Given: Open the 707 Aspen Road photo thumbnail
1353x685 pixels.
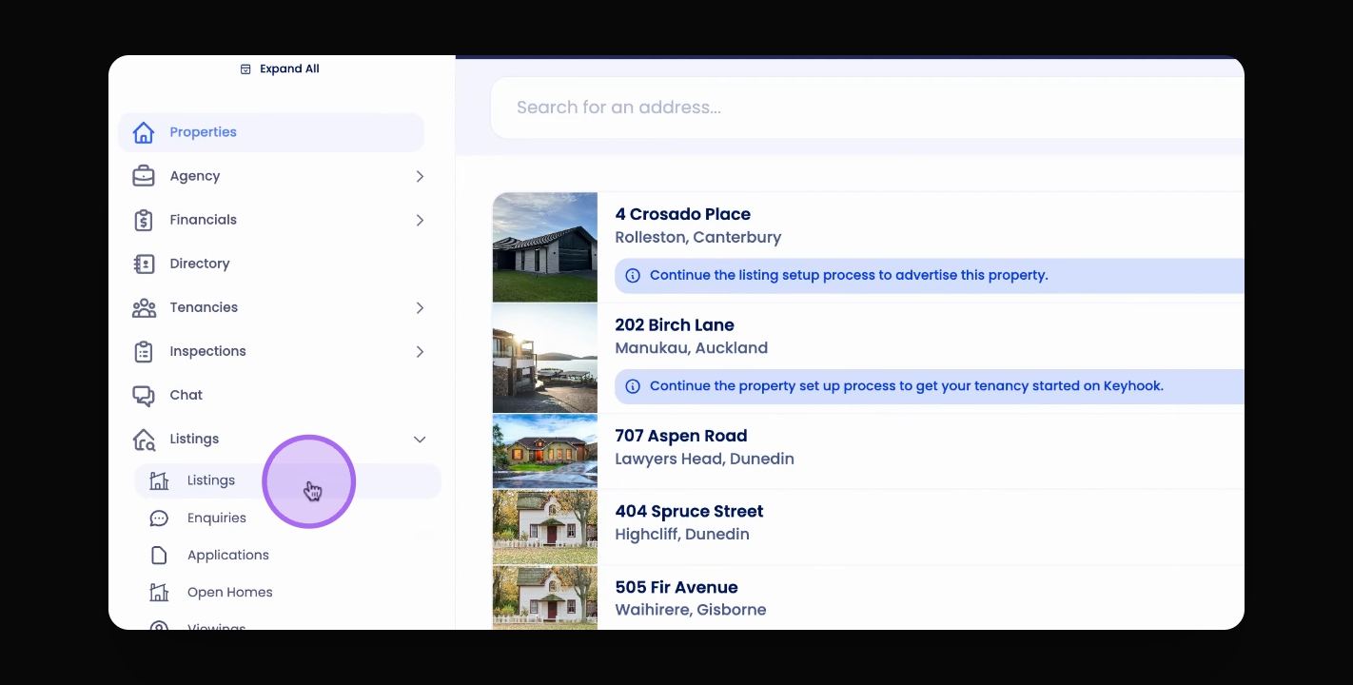Looking at the screenshot, I should pos(545,451).
